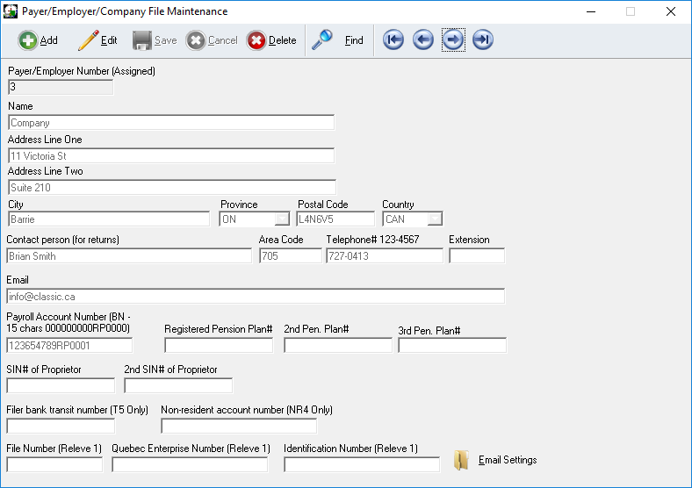Click the Name input field

pyautogui.click(x=171, y=123)
